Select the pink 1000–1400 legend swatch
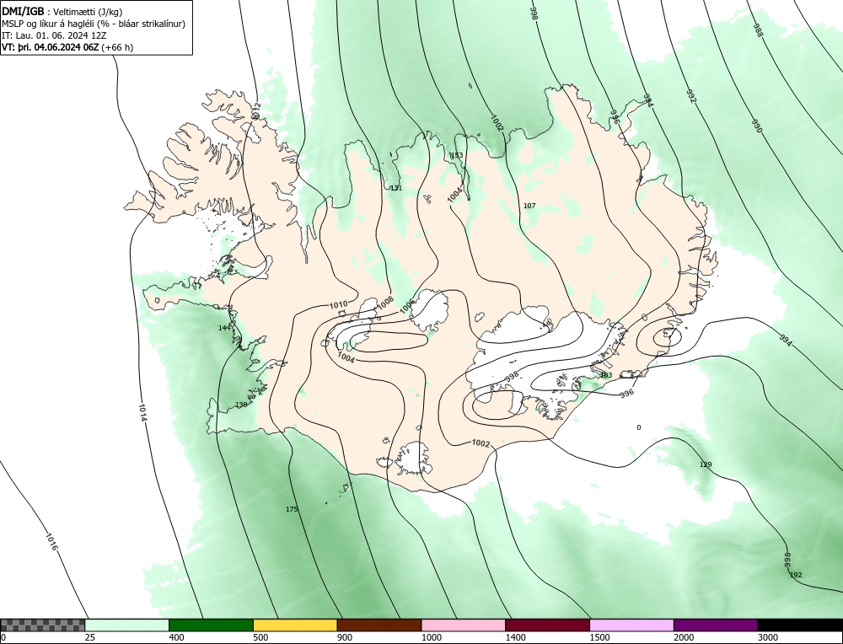 click(x=464, y=625)
